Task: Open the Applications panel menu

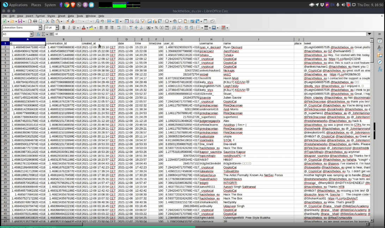Action: click(18, 5)
